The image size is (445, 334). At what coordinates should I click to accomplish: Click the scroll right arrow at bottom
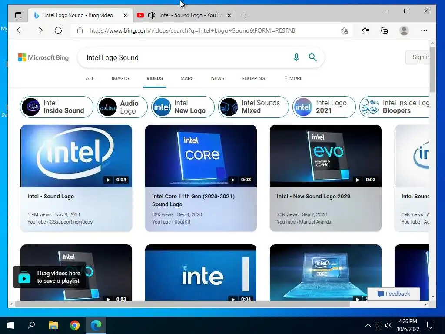425,304
